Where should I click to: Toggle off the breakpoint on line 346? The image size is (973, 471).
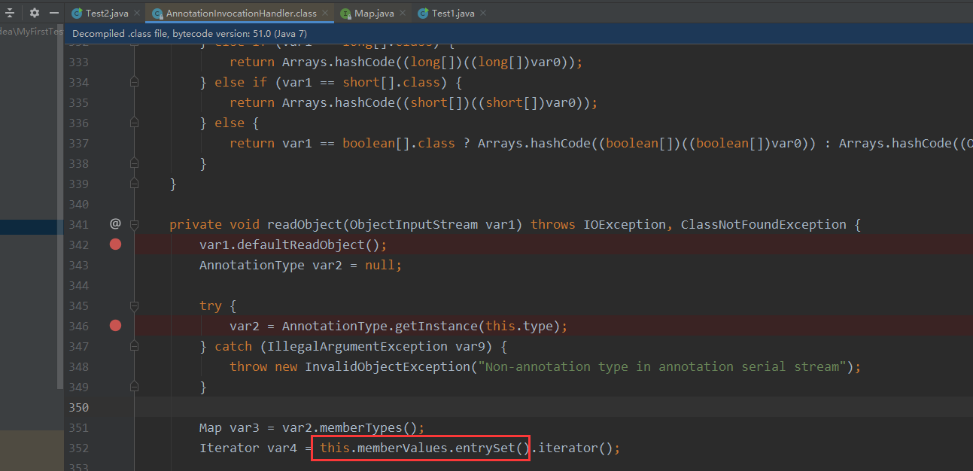click(115, 326)
